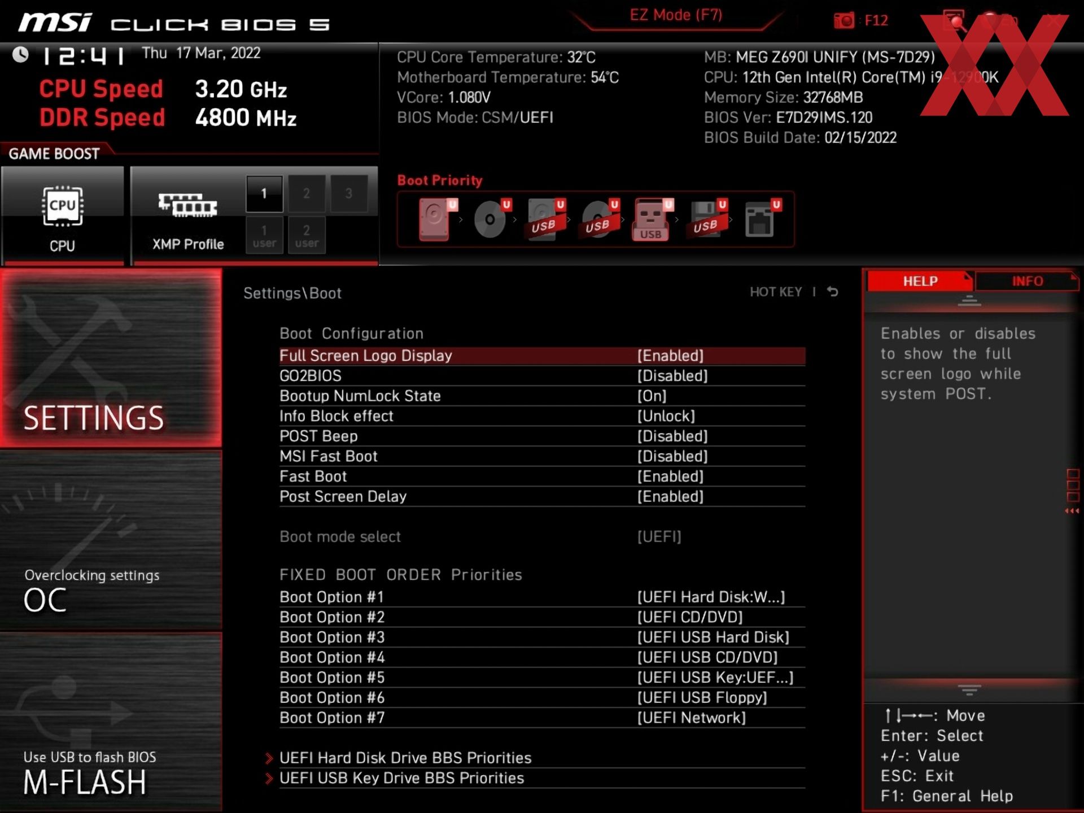
Task: Change Info Block effect Unlock value
Action: pyautogui.click(x=666, y=416)
